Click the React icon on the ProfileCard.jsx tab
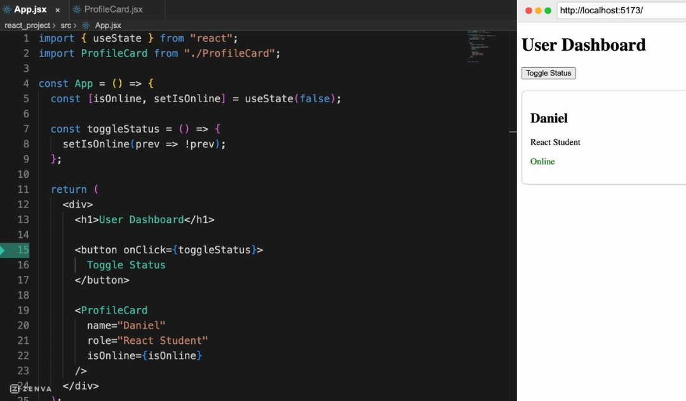This screenshot has height=401, width=686. coord(77,9)
